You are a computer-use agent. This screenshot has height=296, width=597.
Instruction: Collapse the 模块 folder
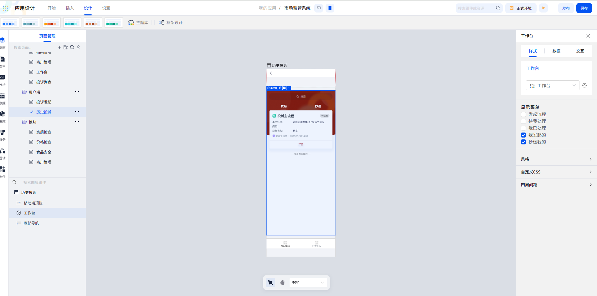coord(24,122)
